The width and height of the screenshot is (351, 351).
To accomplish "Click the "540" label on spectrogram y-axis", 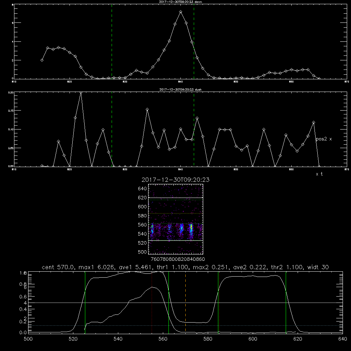I will 143,234.
